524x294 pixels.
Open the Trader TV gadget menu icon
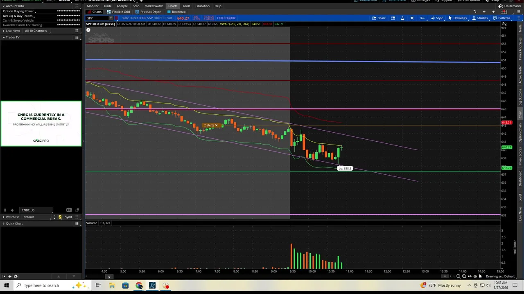click(x=77, y=37)
